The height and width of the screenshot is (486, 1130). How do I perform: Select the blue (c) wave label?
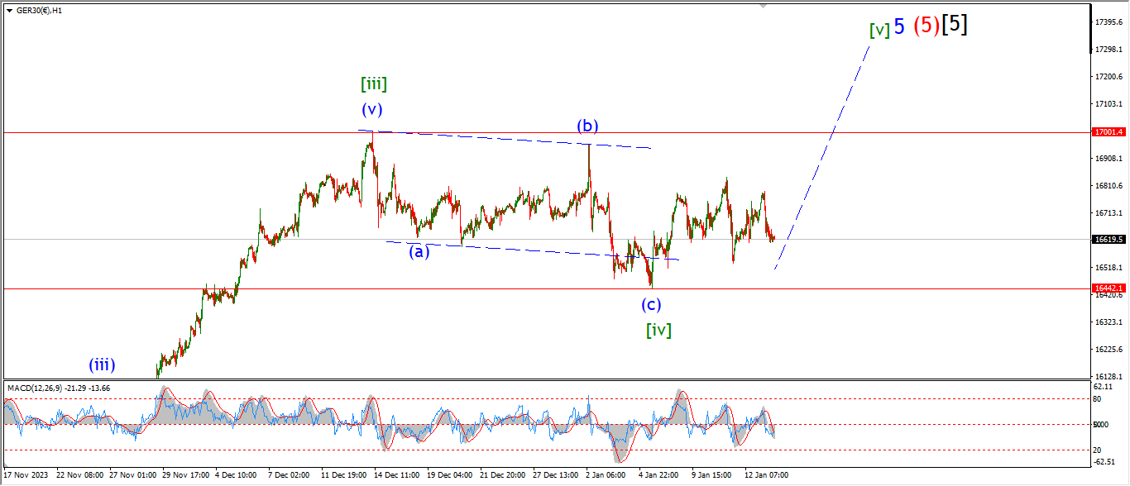click(x=651, y=304)
